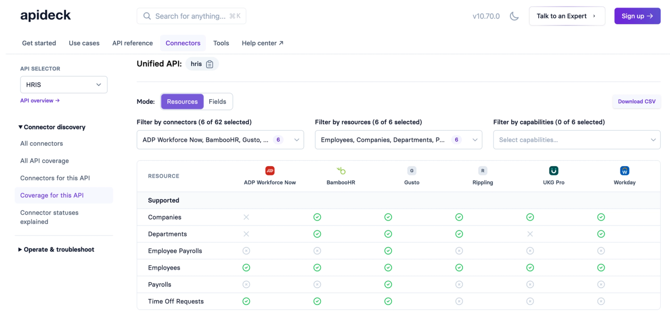The image size is (670, 317).
Task: Click the Rippling logo icon
Action: (482, 171)
